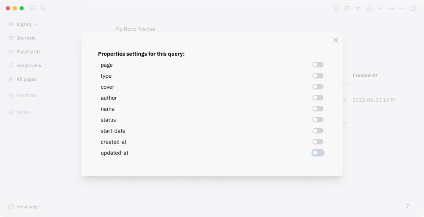Image resolution: width=424 pixels, height=217 pixels.
Task: Open the help question mark button
Action: tap(407, 206)
